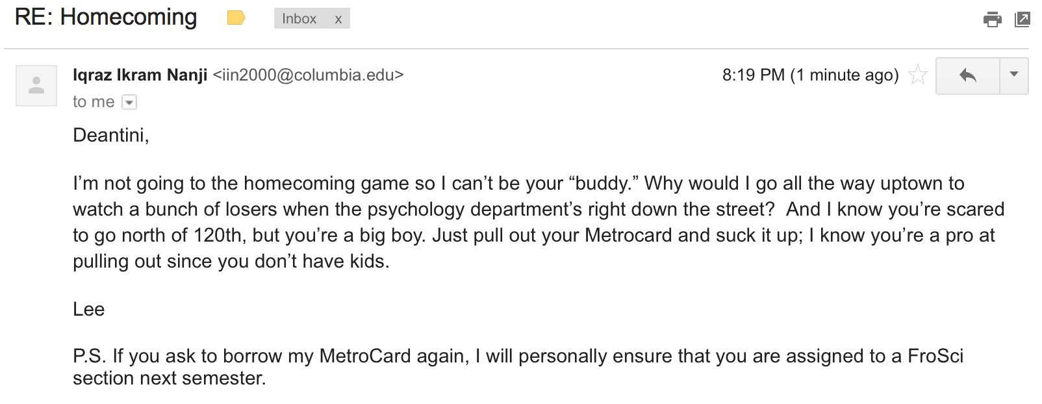Open more options arrow beside Reply
Screen dimensions: 1042x404
coord(1013,75)
